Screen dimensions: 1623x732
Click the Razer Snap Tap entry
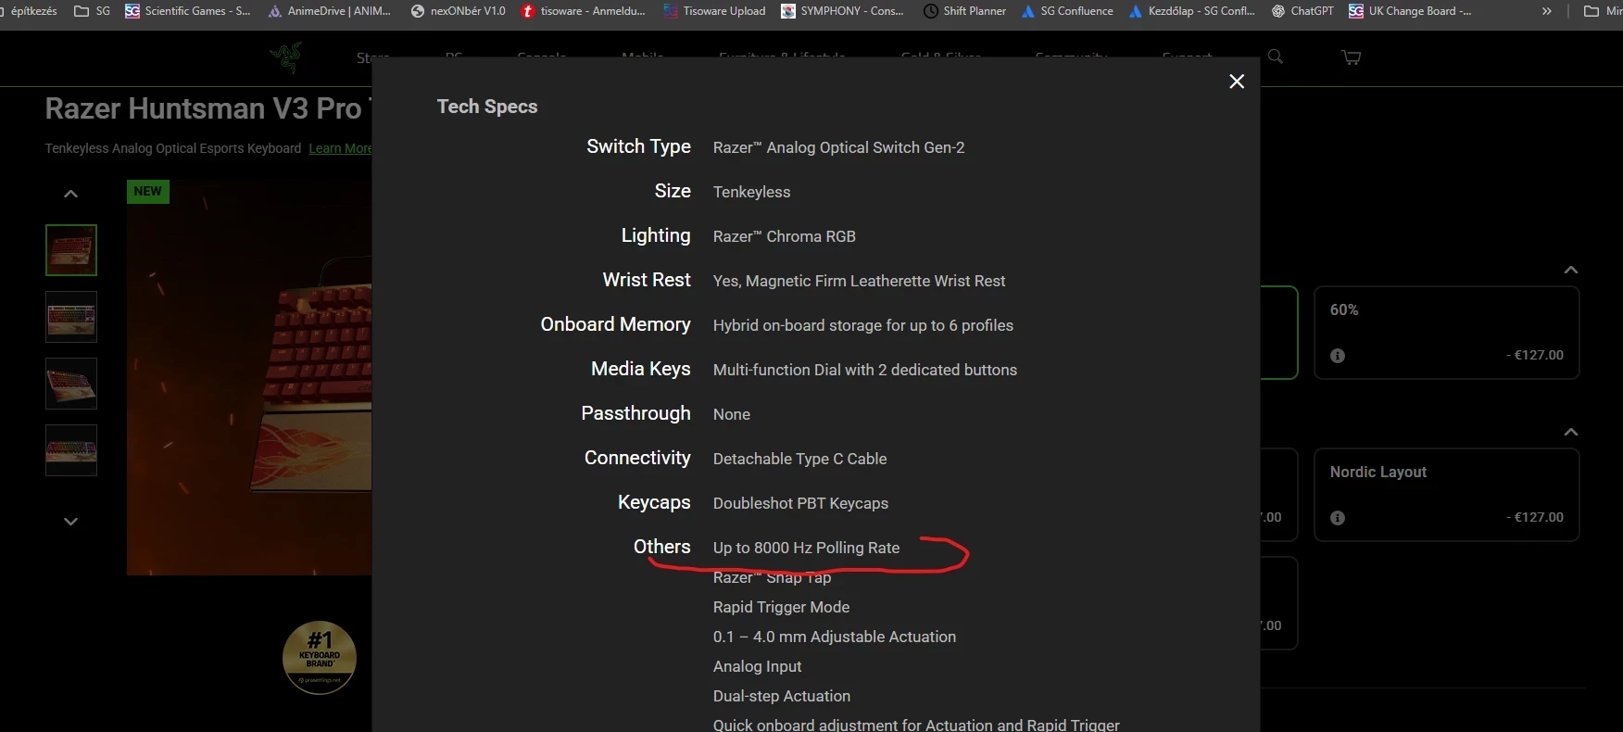tap(772, 577)
